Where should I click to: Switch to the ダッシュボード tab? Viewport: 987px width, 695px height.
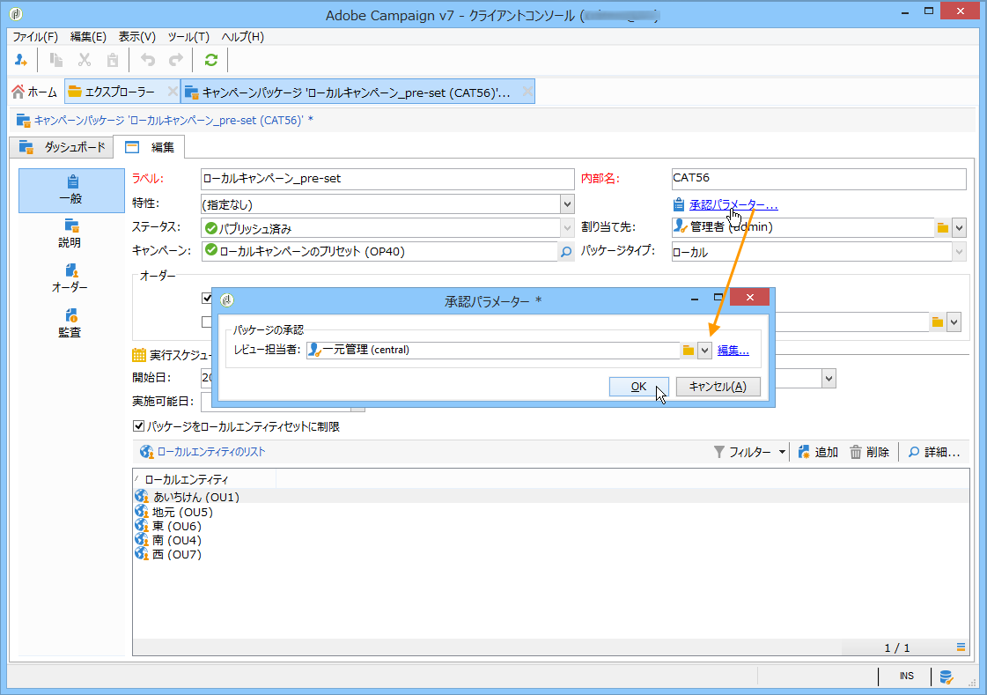coord(62,147)
